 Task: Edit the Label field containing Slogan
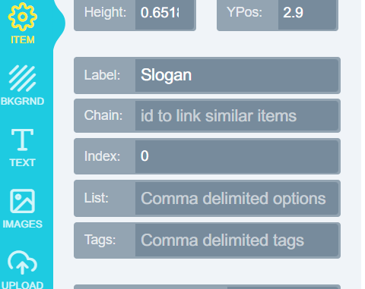pos(236,75)
